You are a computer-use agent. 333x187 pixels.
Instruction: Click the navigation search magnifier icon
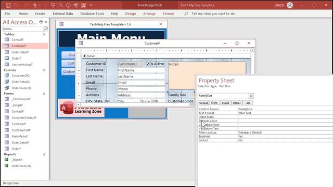pos(46,29)
